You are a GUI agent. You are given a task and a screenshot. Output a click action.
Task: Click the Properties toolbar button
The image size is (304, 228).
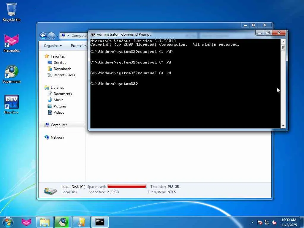point(78,45)
